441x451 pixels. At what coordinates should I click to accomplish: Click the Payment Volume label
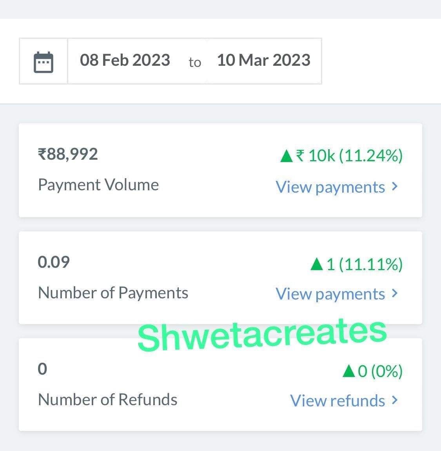(98, 185)
